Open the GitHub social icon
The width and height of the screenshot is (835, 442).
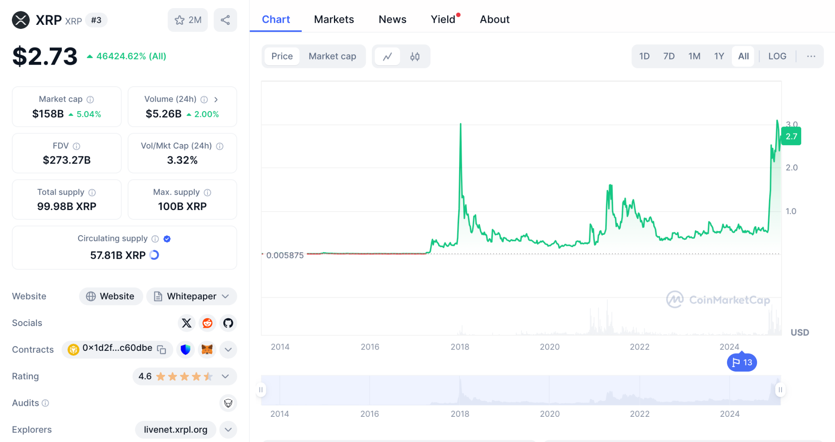click(x=228, y=323)
